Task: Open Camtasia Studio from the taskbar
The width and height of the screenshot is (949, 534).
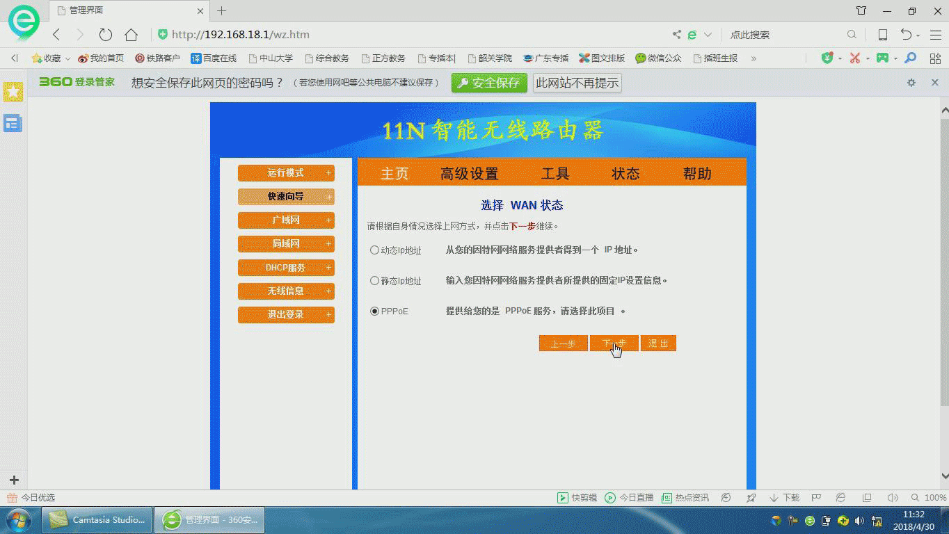Action: pos(97,520)
